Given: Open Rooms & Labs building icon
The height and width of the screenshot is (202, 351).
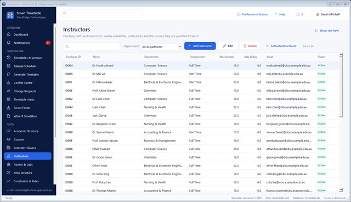Looking at the screenshot, I should point(9,164).
